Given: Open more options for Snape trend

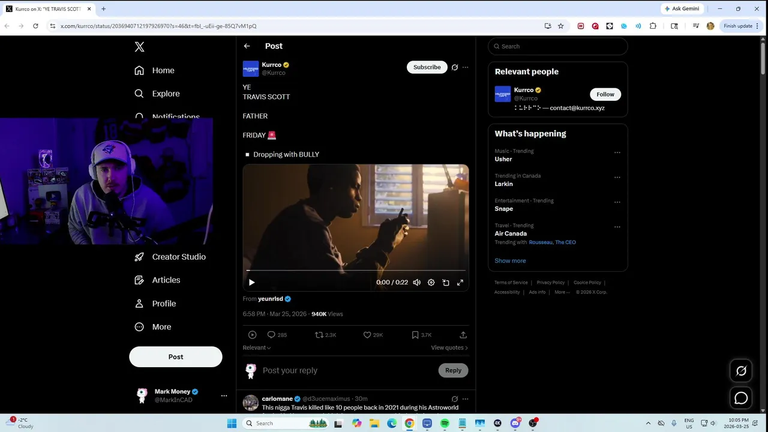Looking at the screenshot, I should 617,202.
